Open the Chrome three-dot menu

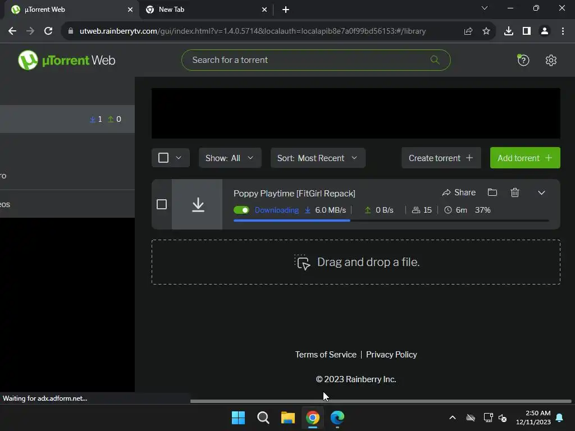click(563, 31)
